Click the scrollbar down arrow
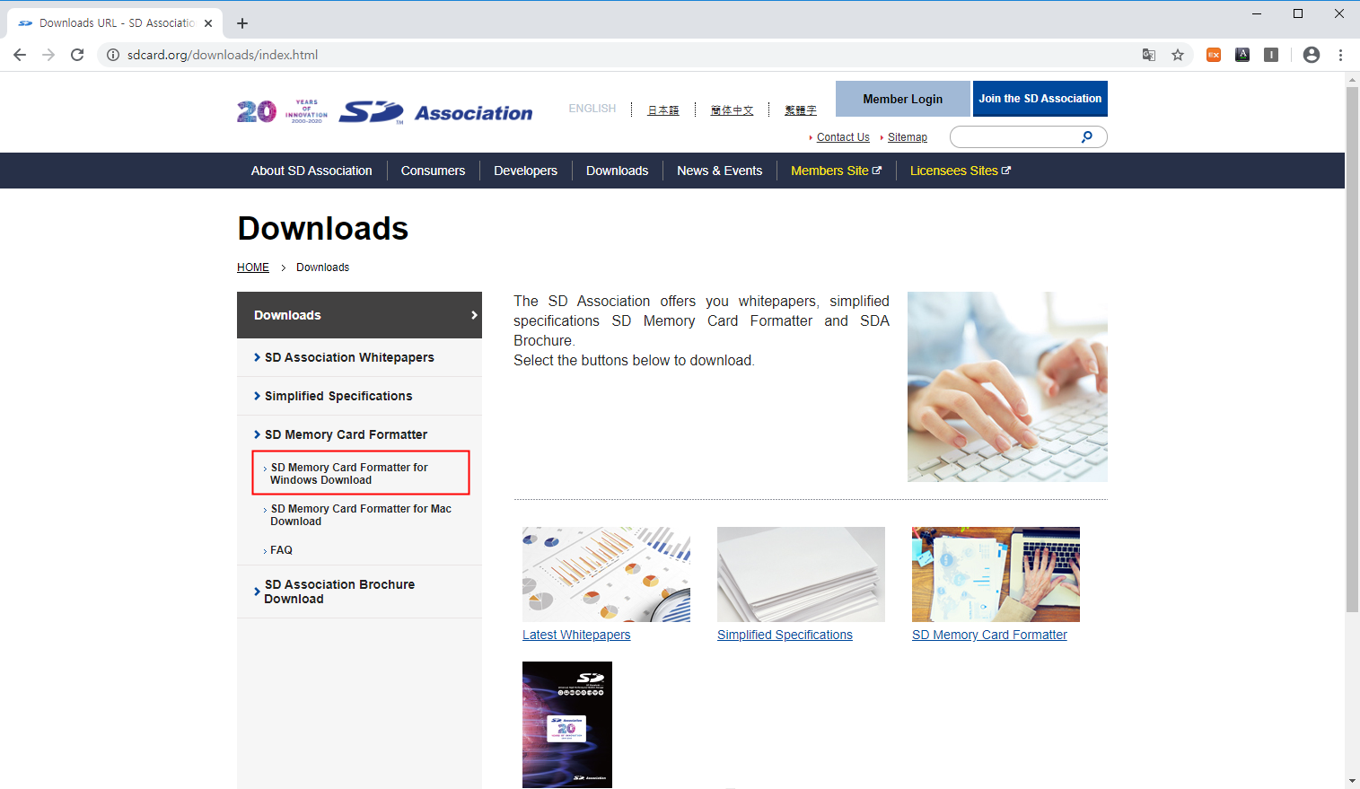Image resolution: width=1360 pixels, height=789 pixels. point(1352,781)
